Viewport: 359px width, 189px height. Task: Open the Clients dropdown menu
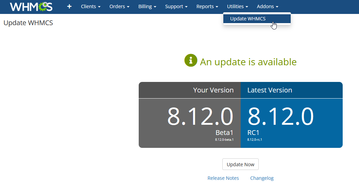point(91,7)
